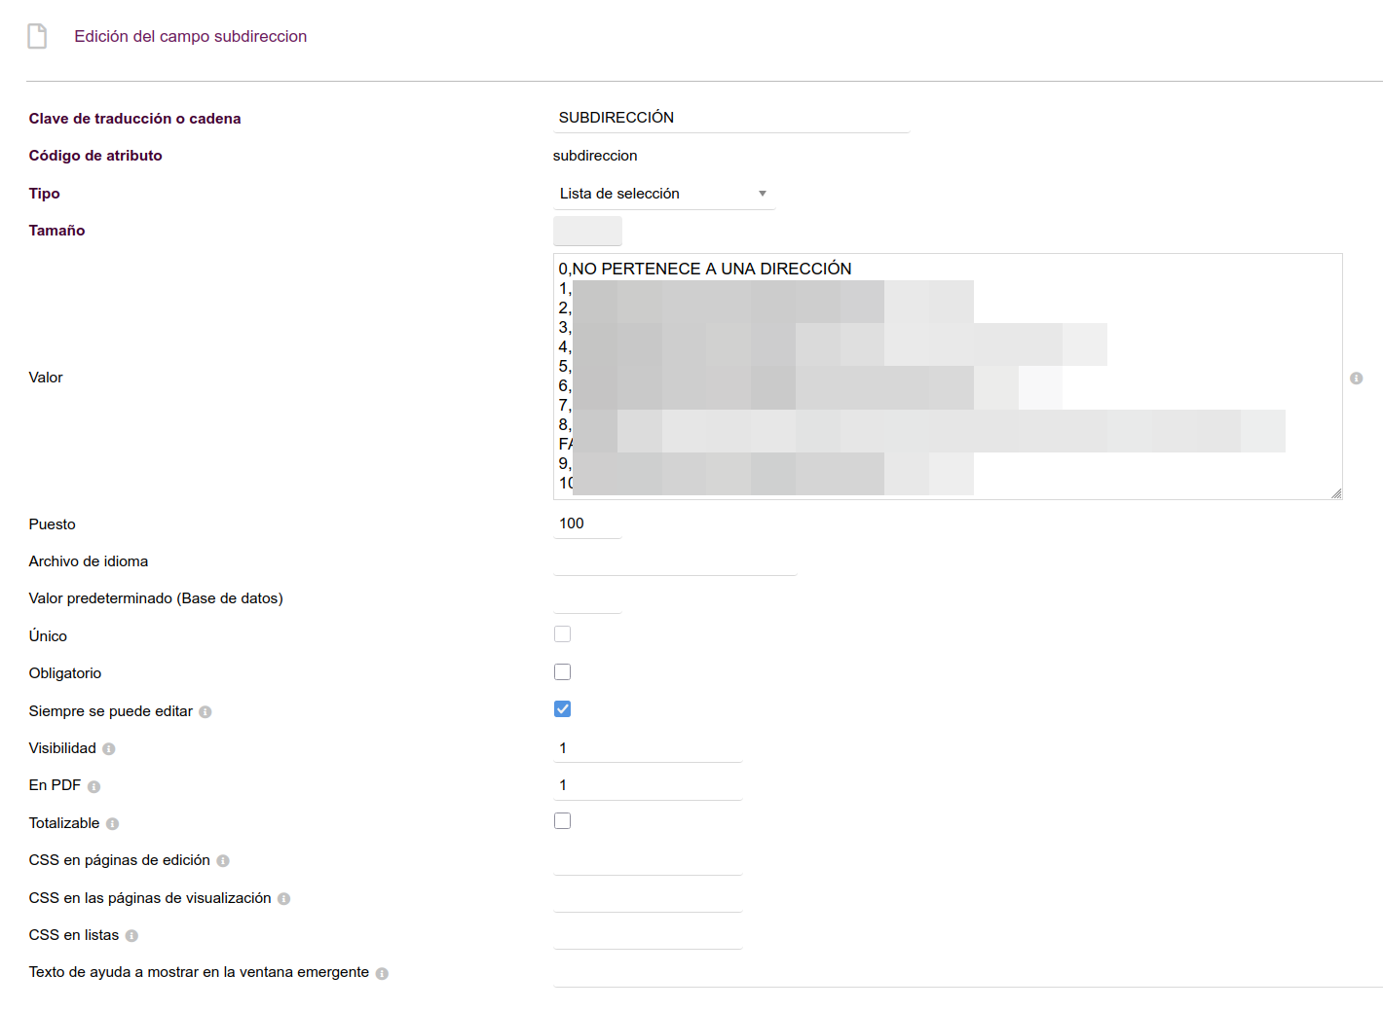1383x1011 pixels.
Task: Click the info icon next to CSS en listas
Action: point(131,936)
